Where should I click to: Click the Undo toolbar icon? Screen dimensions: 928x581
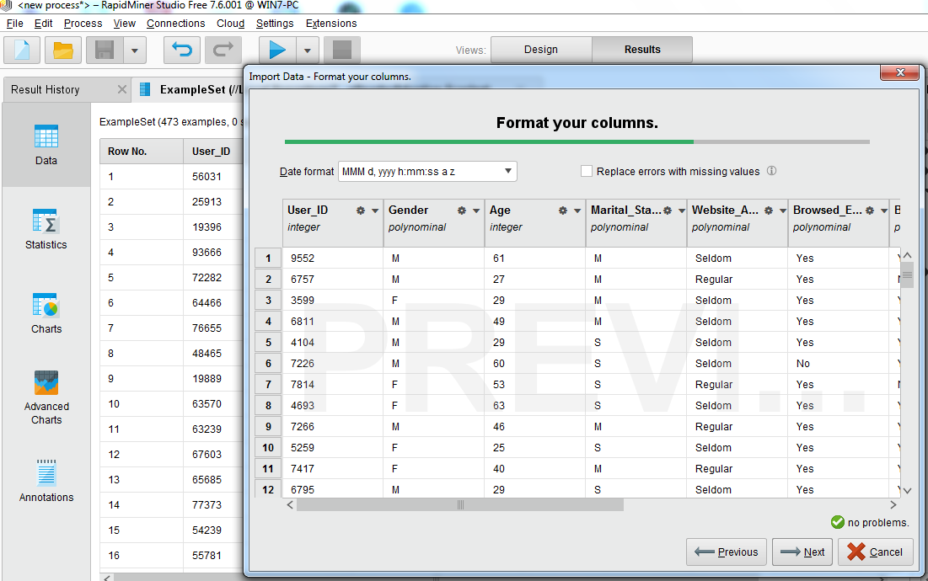(181, 50)
